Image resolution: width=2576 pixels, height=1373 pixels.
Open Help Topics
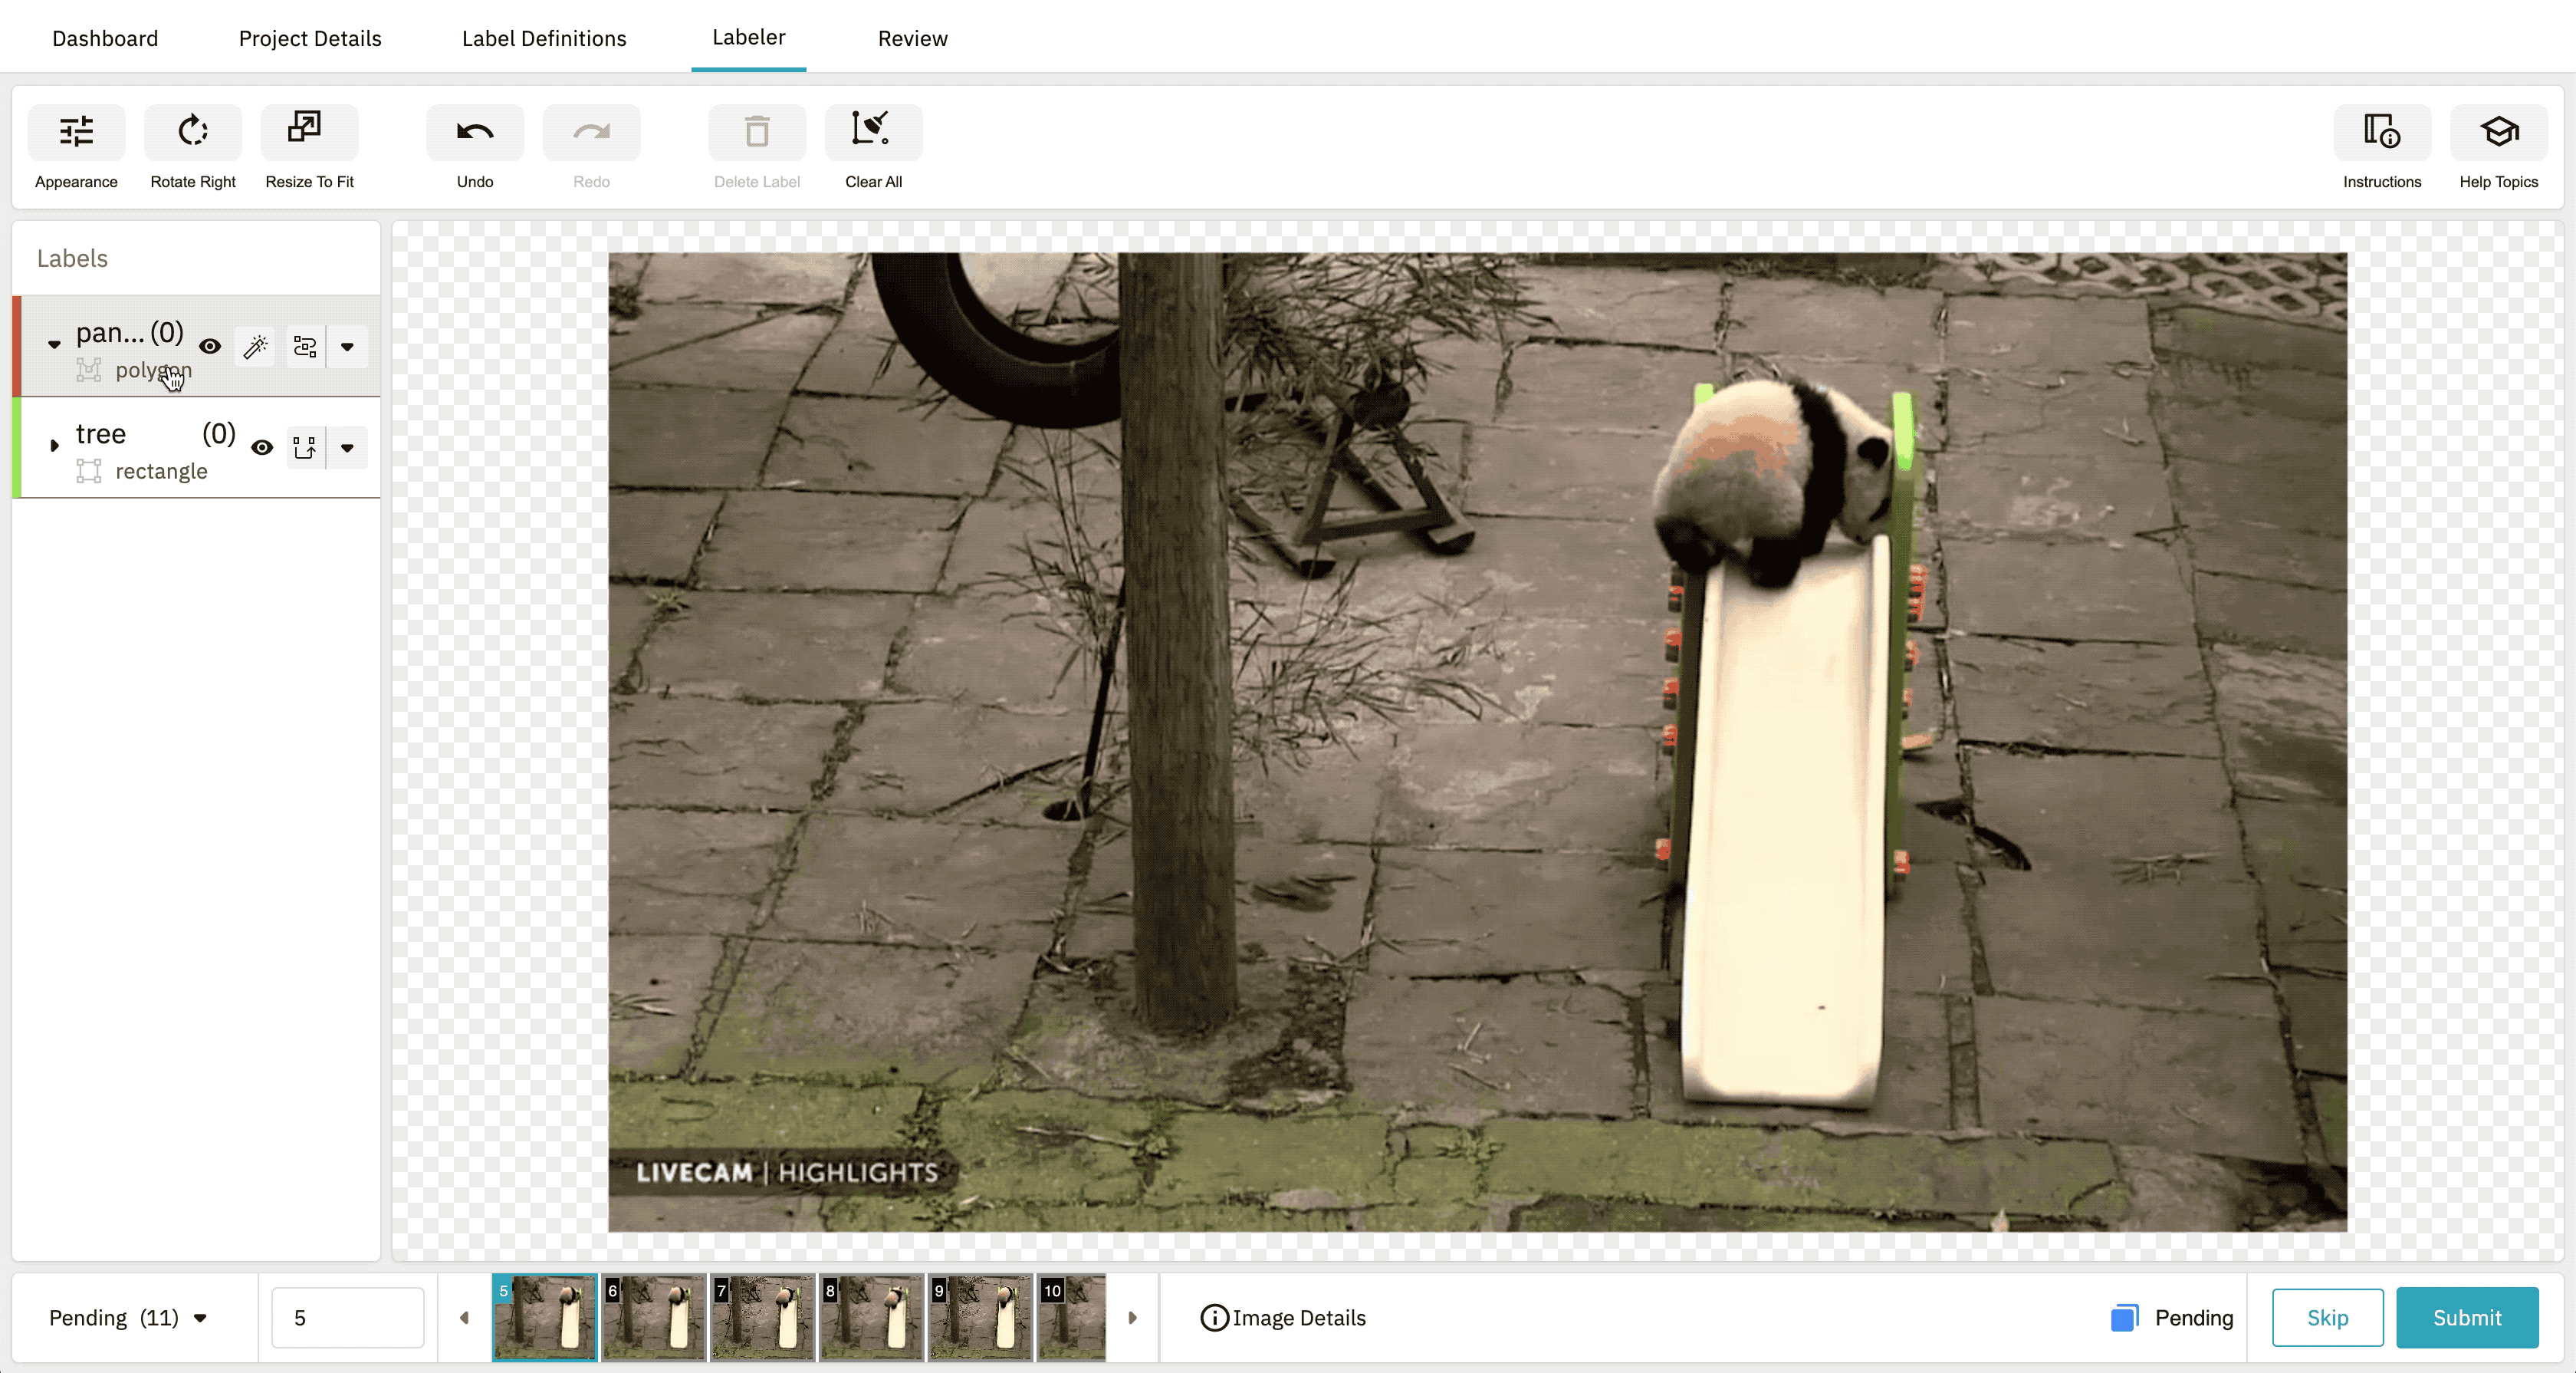coord(2498,132)
